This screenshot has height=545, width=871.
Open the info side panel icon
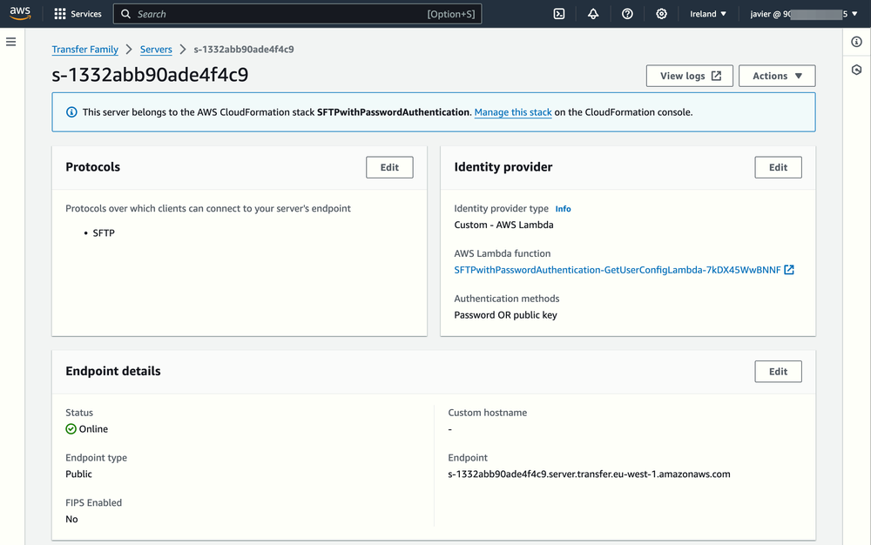tap(856, 42)
